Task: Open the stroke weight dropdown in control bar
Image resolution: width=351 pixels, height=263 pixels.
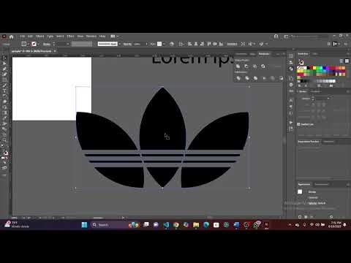Action: click(68, 44)
